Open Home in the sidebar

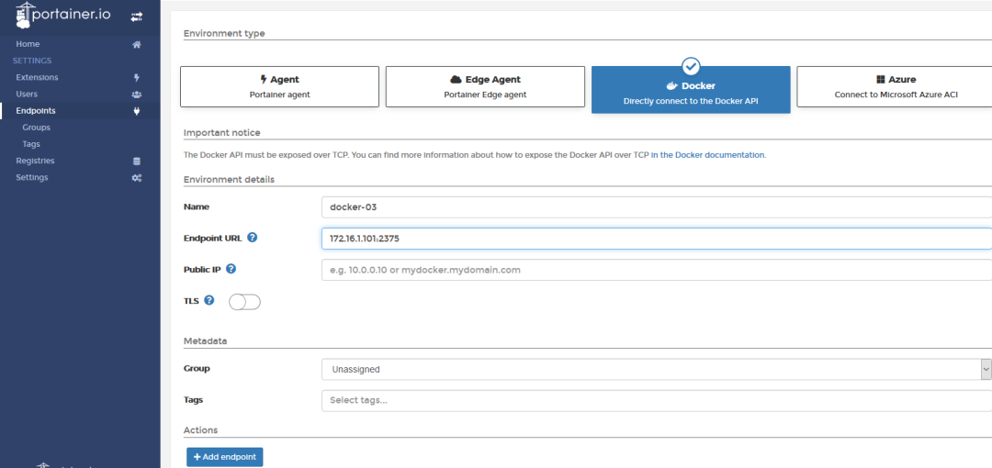click(28, 44)
